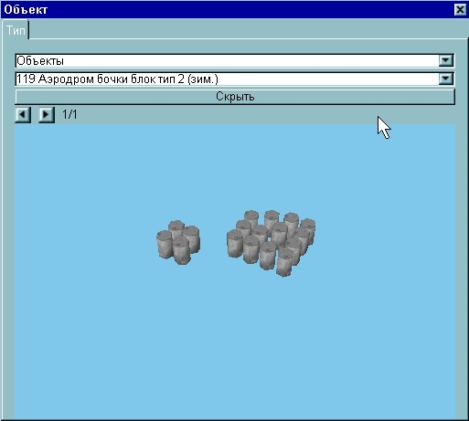Select the Объекты combo box field

pos(235,60)
